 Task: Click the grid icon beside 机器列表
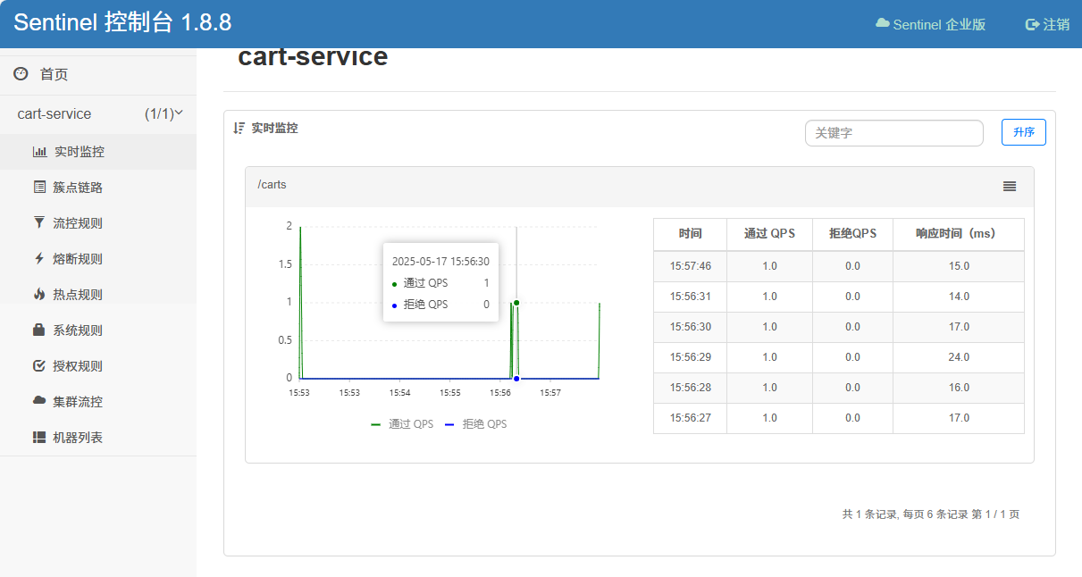(x=39, y=438)
